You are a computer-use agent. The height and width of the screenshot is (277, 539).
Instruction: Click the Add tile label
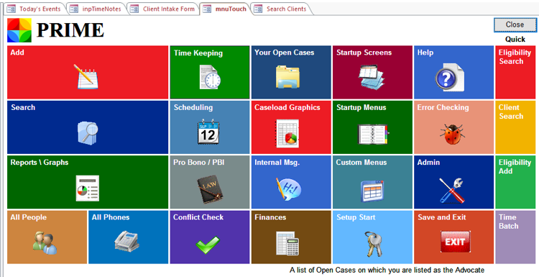[17, 53]
